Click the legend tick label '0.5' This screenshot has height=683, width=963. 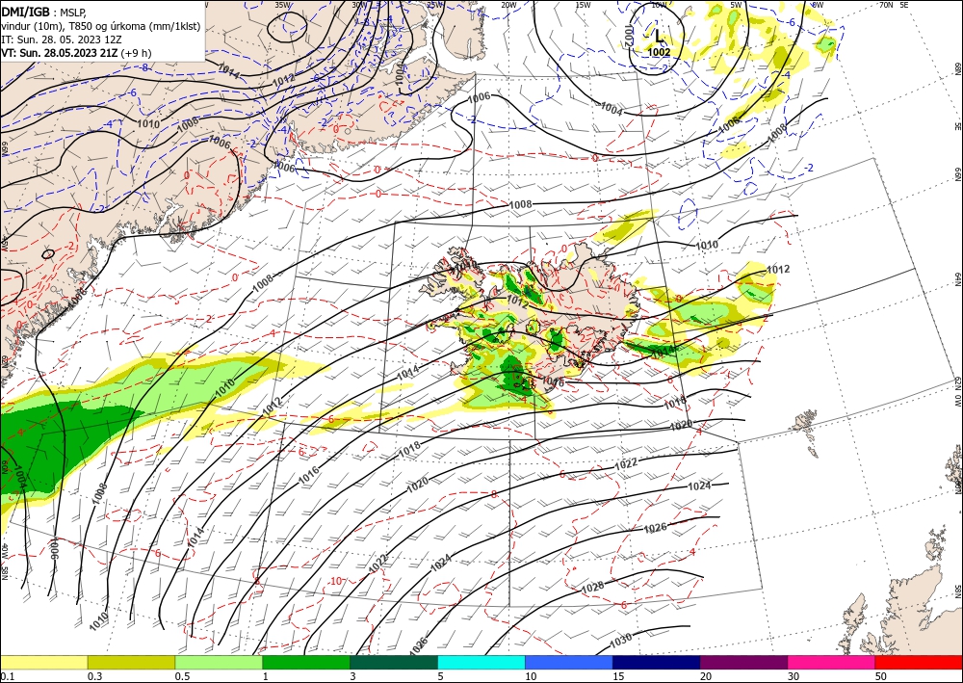click(182, 676)
